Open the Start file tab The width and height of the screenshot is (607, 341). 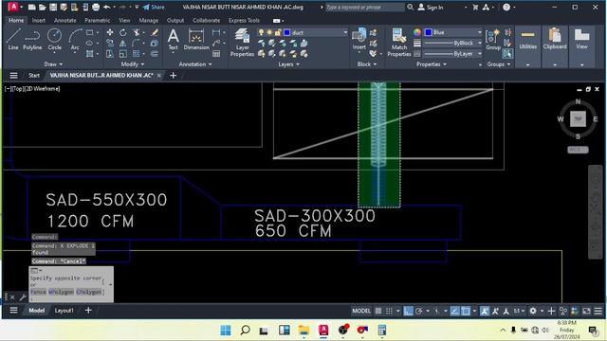[34, 76]
